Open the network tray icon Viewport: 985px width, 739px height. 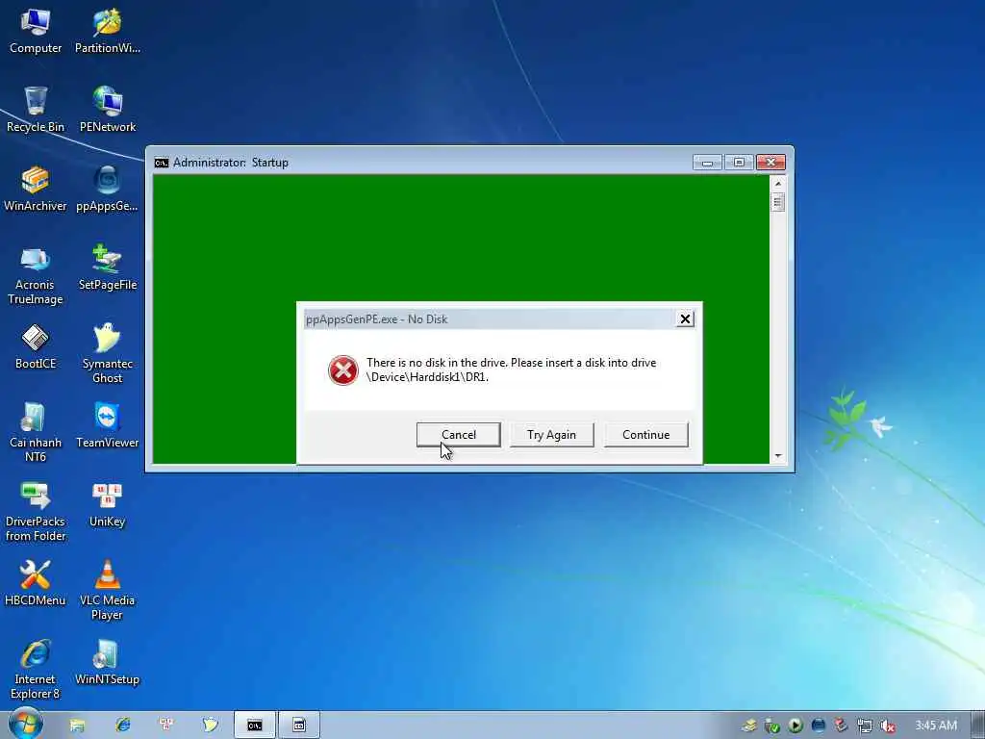click(x=865, y=726)
